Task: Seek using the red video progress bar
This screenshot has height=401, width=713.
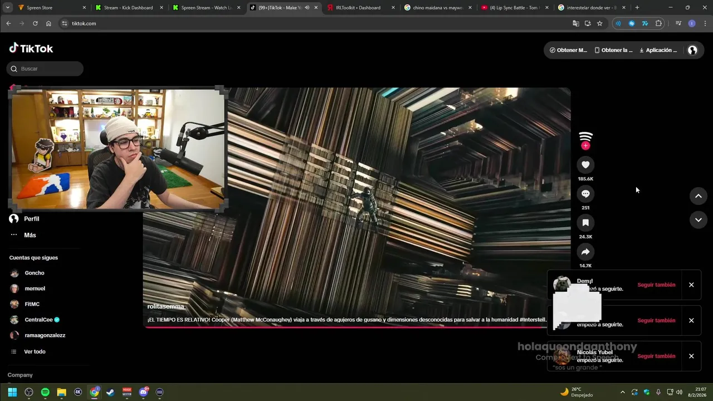Action: point(345,326)
